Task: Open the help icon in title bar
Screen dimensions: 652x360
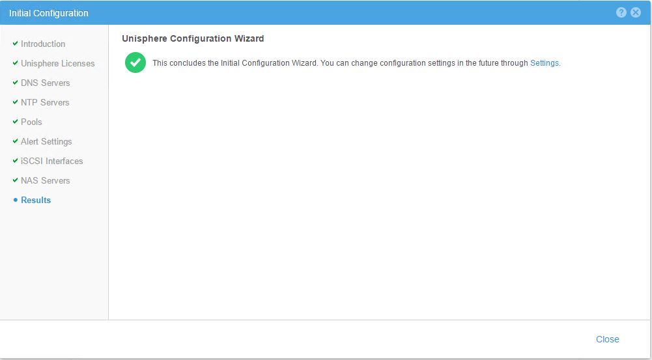Action: (621, 13)
